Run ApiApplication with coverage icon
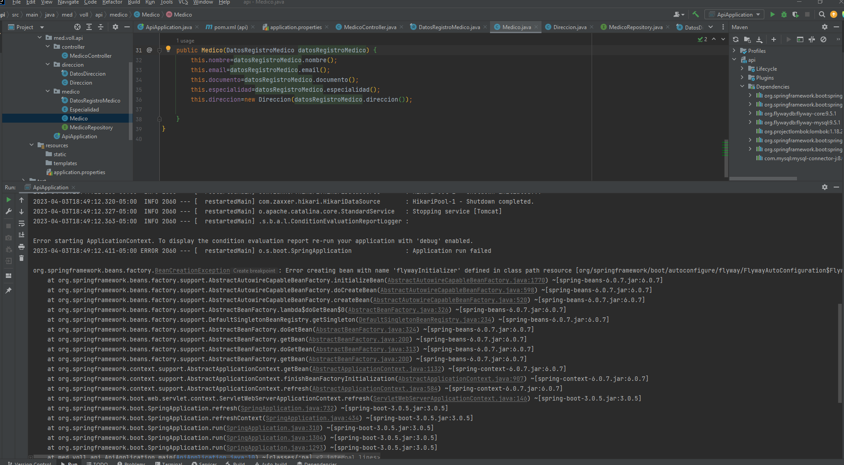The width and height of the screenshot is (844, 465). click(795, 14)
